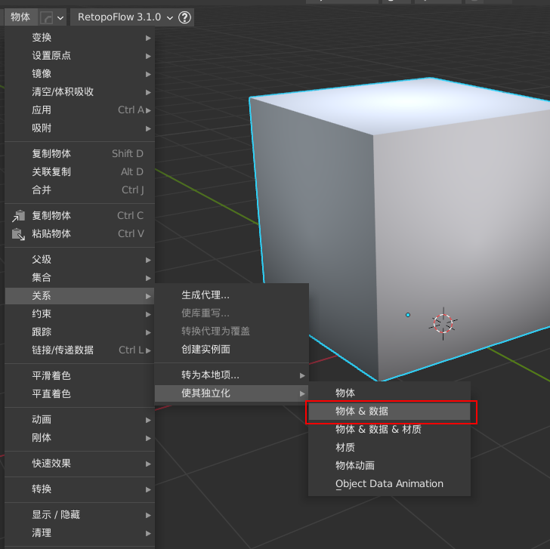
Task: Choose 创建实例面 in relations submenu
Action: tap(231, 349)
